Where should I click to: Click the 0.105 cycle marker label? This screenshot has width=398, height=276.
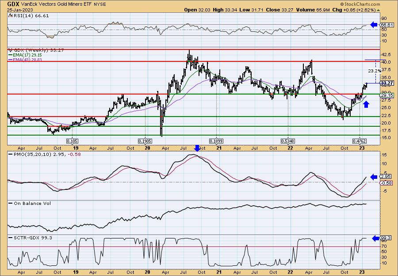point(72,141)
